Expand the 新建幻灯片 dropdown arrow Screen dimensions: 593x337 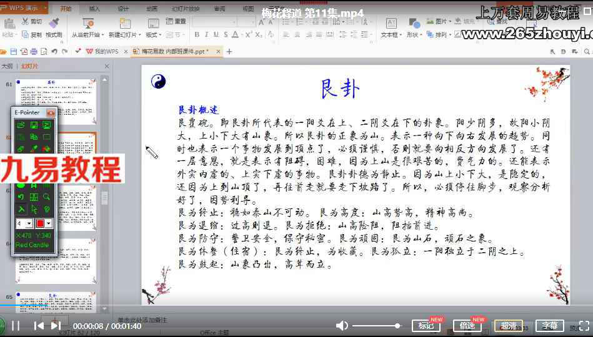pos(139,35)
